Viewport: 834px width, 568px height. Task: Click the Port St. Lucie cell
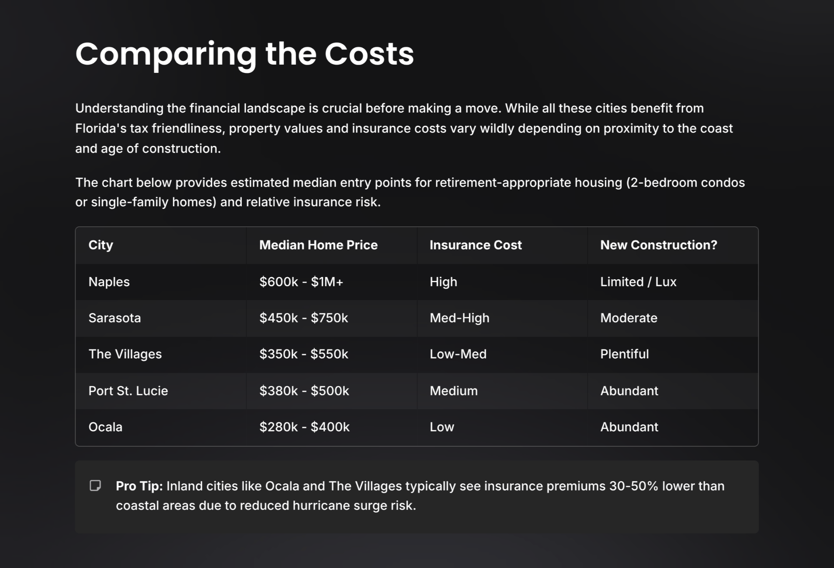[128, 391]
